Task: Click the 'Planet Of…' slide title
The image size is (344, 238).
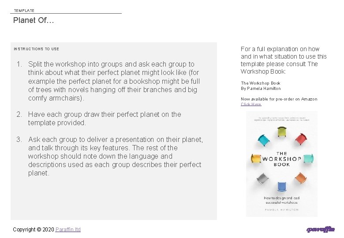Action: tap(34, 20)
